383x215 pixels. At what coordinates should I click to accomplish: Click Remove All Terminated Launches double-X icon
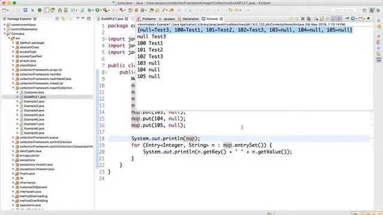point(309,19)
